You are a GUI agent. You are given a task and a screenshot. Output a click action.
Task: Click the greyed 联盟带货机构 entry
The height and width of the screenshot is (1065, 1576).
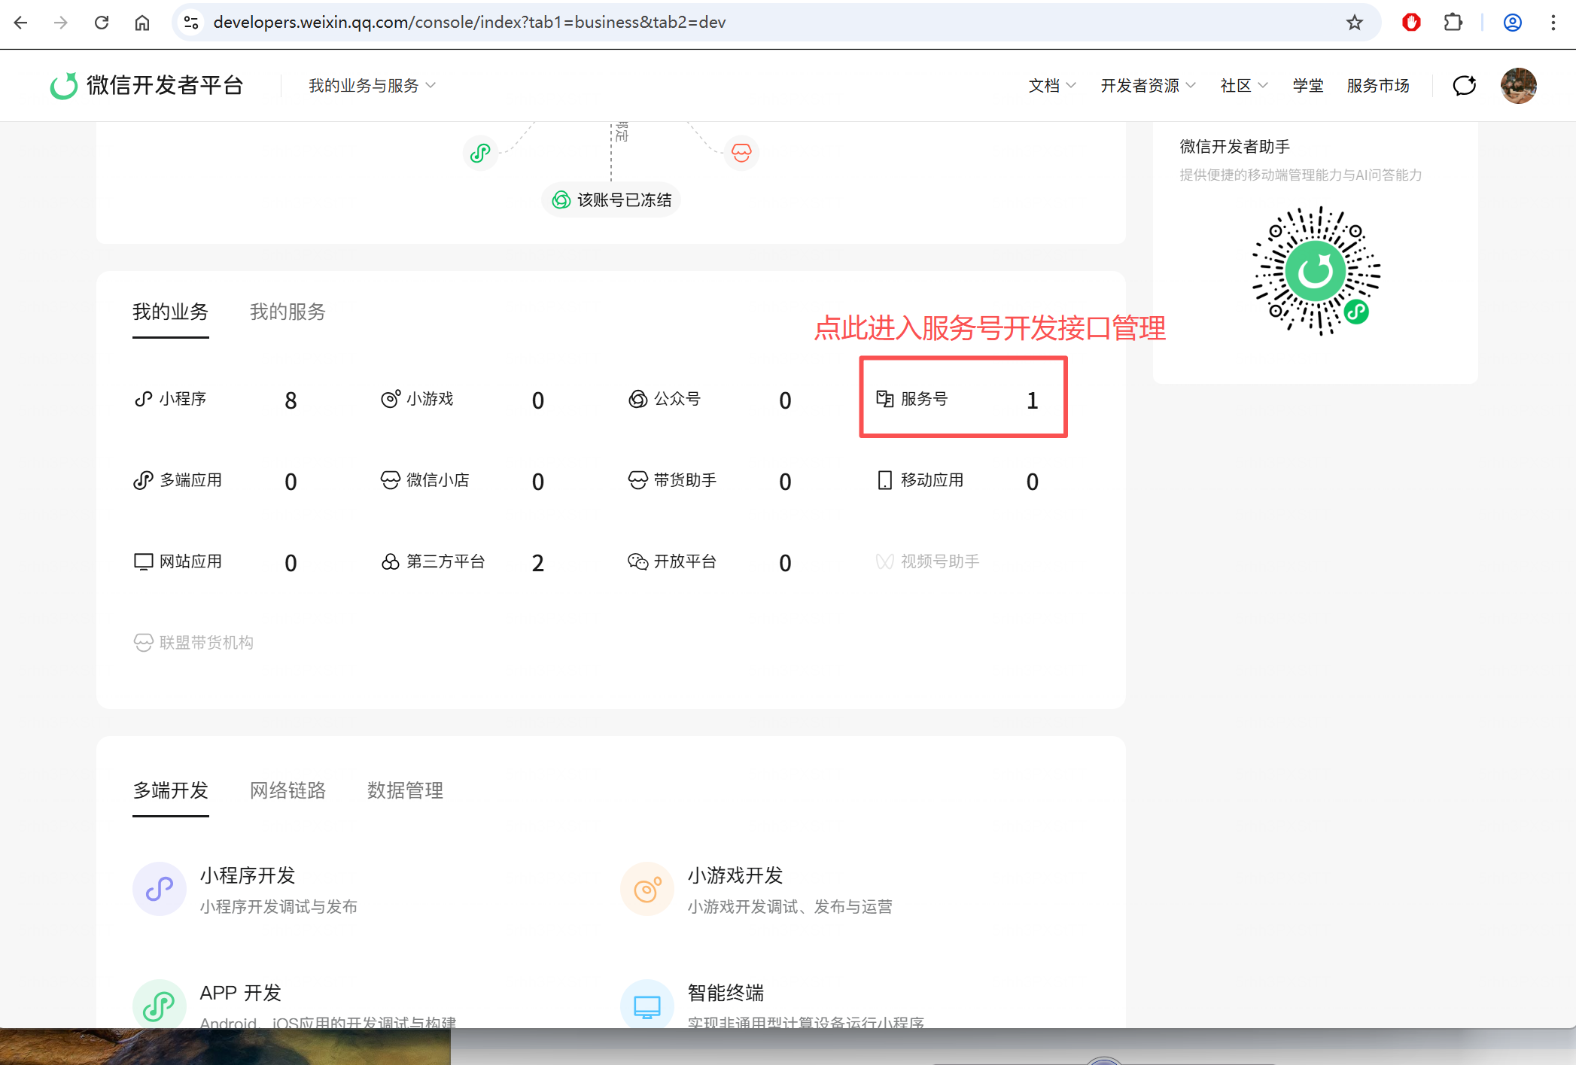(193, 643)
